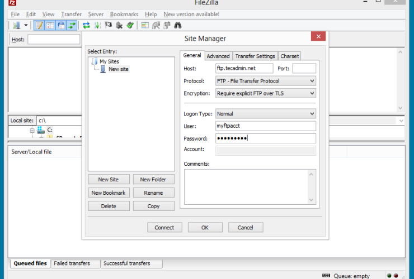Image resolution: width=414 pixels, height=279 pixels.
Task: Toggle the message log display
Action: [39, 25]
